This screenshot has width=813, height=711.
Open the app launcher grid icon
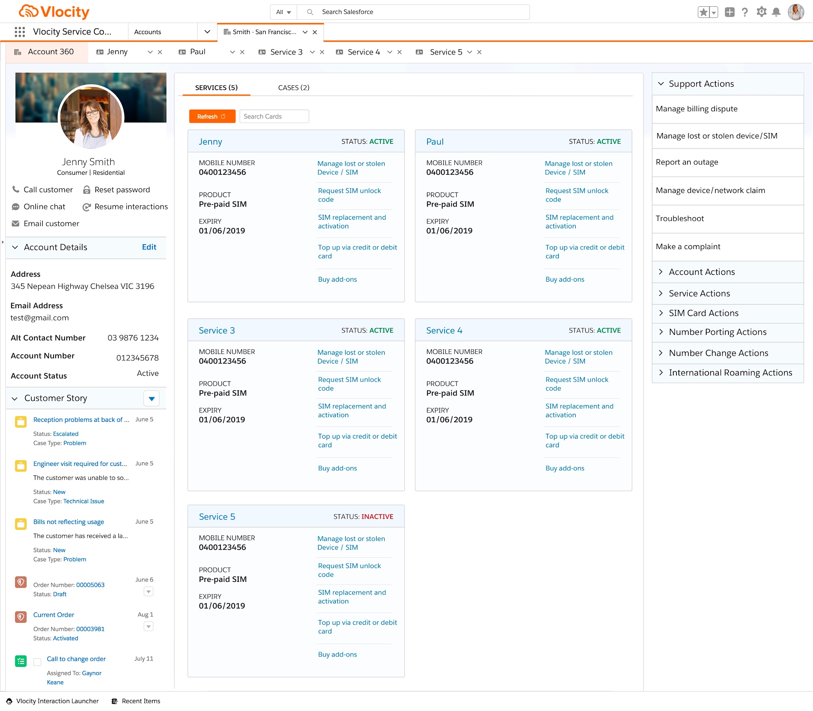click(x=19, y=32)
